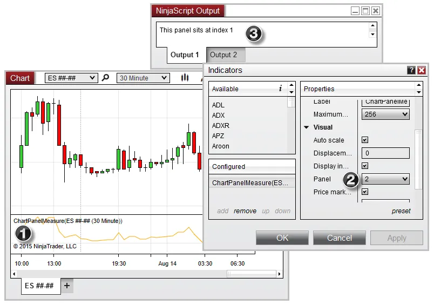Click the add link under Configured
This screenshot has height=305, width=434.
click(223, 211)
